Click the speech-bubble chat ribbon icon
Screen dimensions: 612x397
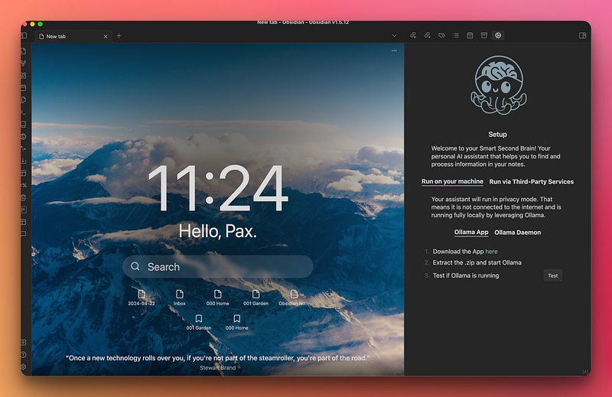24,234
